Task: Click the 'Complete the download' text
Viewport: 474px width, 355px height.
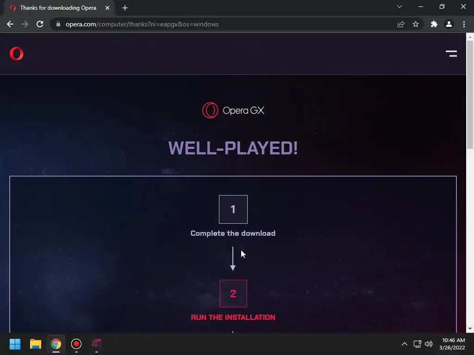Action: pyautogui.click(x=233, y=233)
